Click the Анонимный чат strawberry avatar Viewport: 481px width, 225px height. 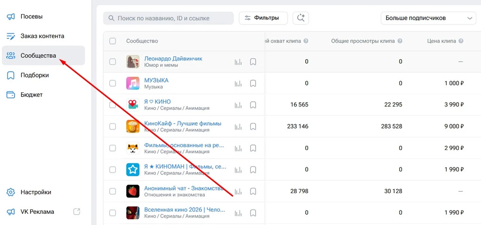pyautogui.click(x=133, y=191)
